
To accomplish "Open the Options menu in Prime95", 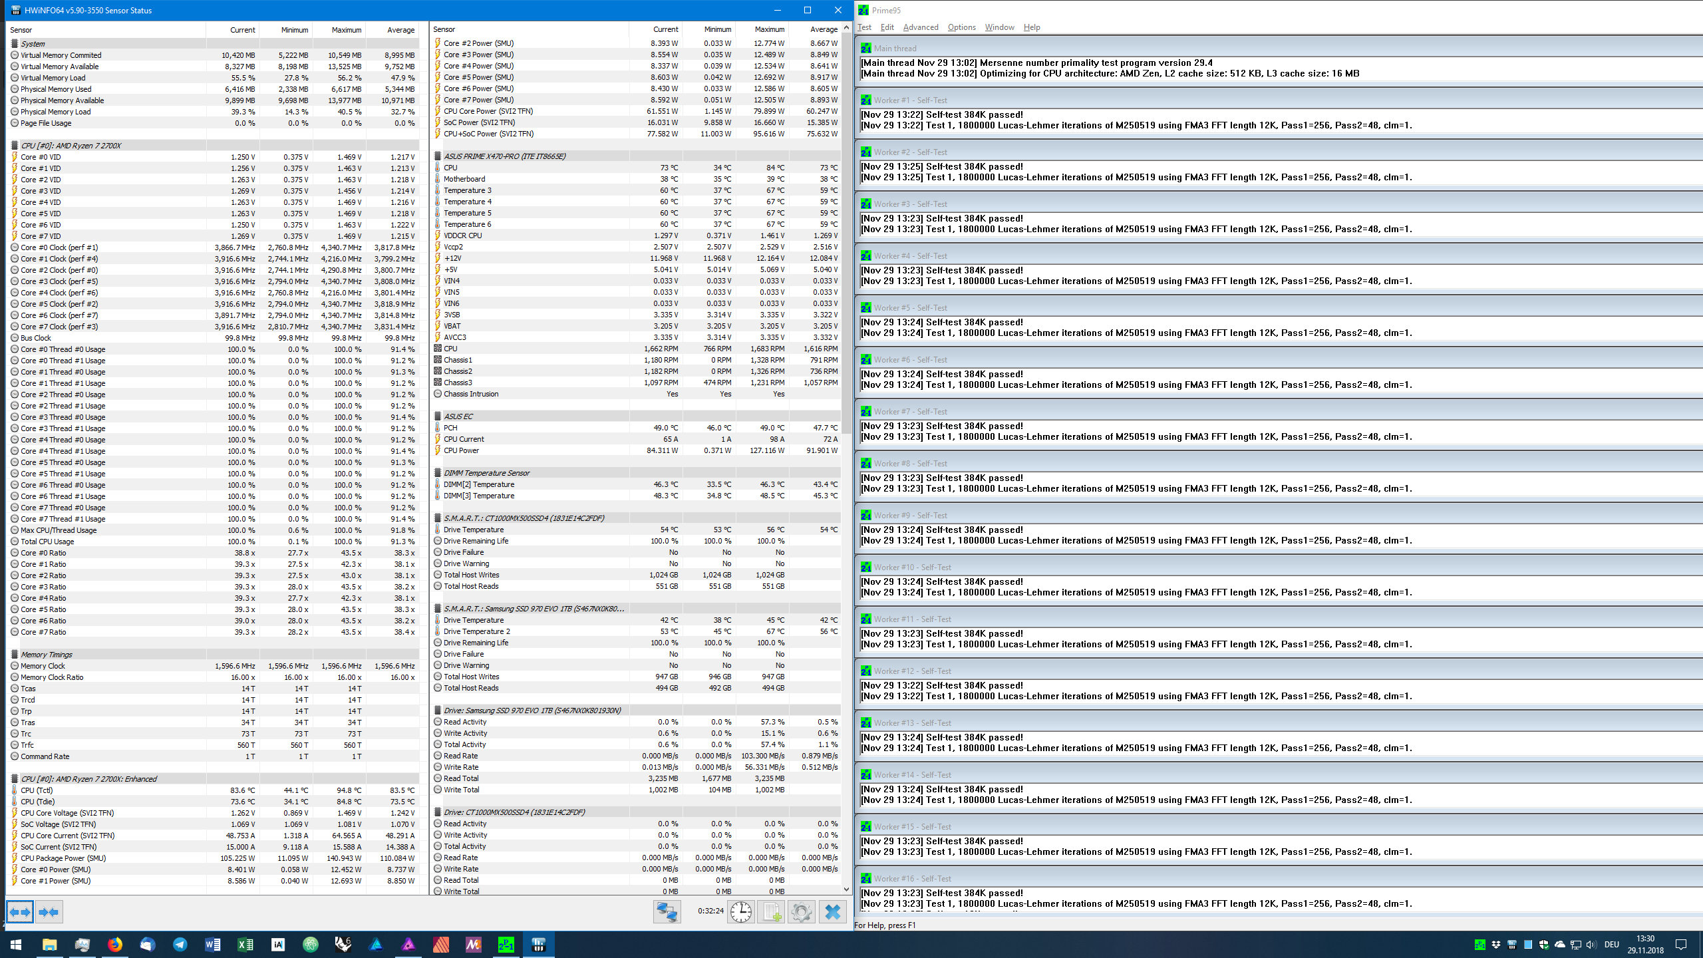I will [x=962, y=27].
